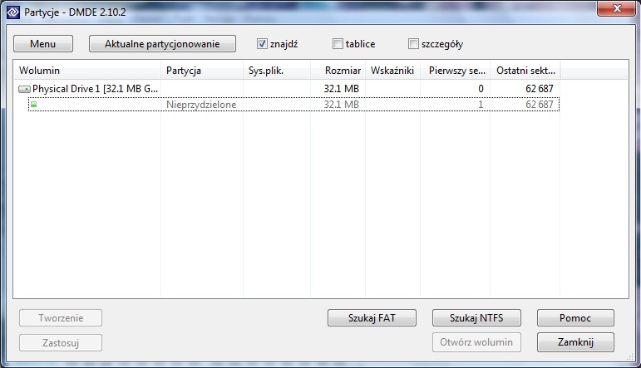641x368 pixels.
Task: Click the disabled Otwórz wolumin button
Action: pyautogui.click(x=476, y=342)
